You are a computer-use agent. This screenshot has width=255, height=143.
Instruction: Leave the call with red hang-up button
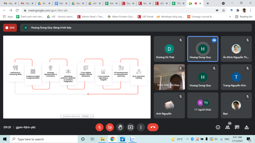pos(153,127)
